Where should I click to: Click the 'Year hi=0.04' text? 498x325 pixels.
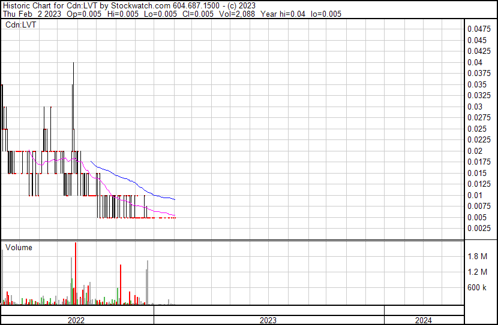[x=283, y=14]
